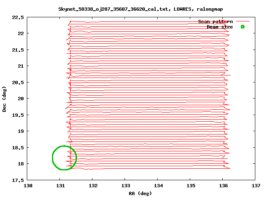Click the green beam size legend marker

point(243,26)
